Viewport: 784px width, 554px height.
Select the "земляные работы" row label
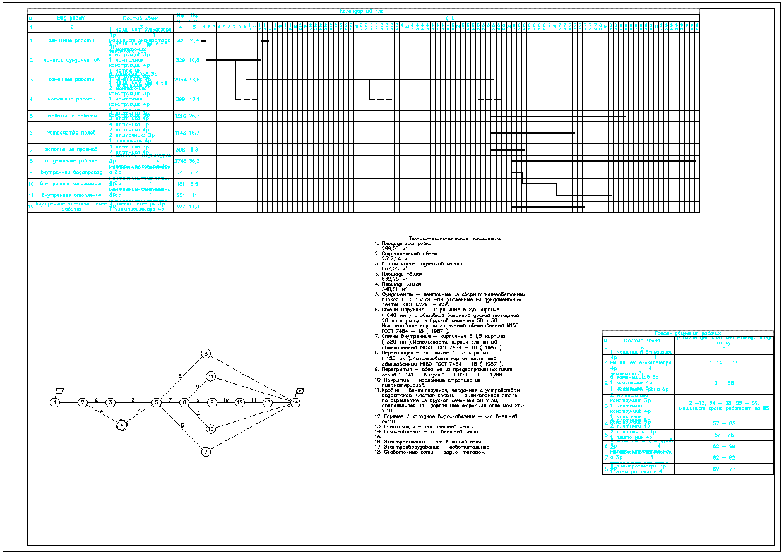coord(72,40)
